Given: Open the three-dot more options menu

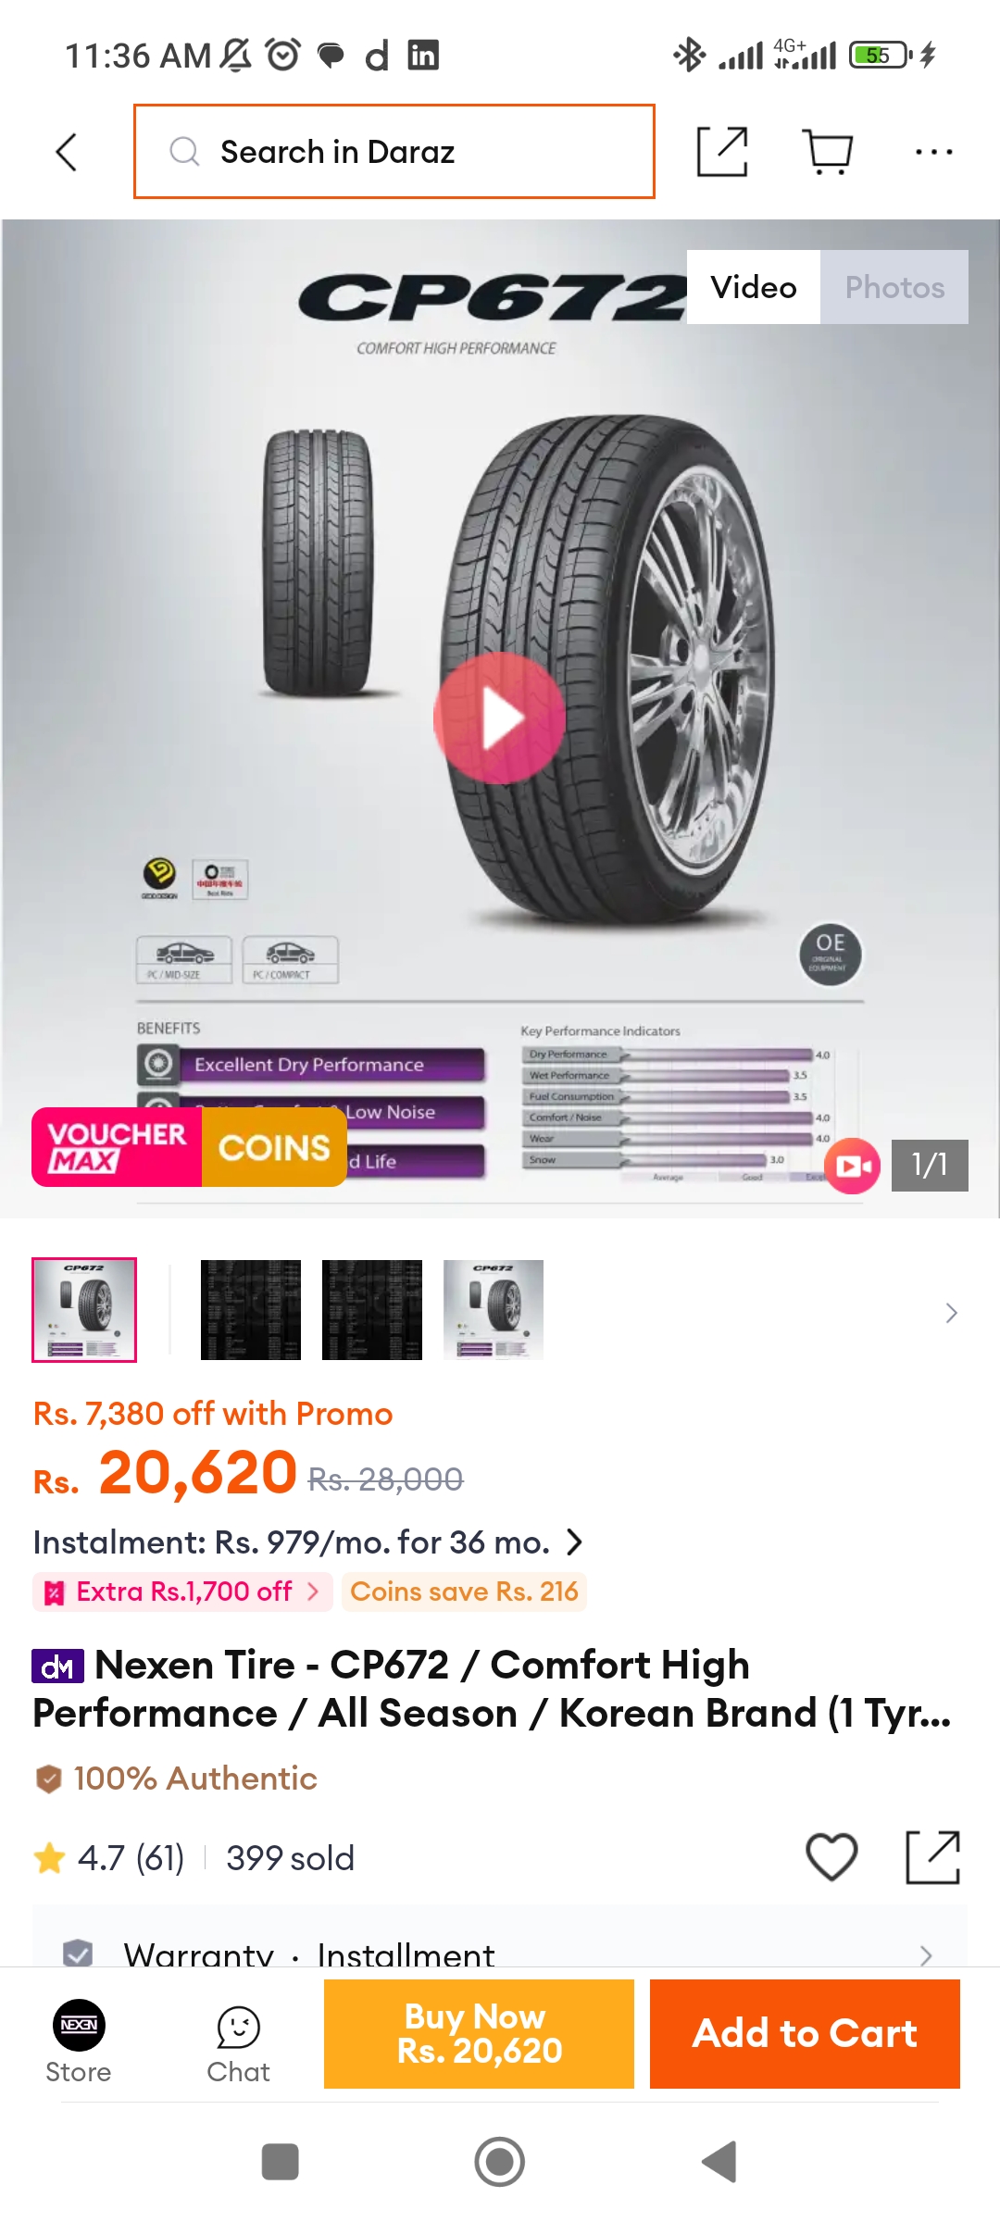Looking at the screenshot, I should tap(933, 152).
